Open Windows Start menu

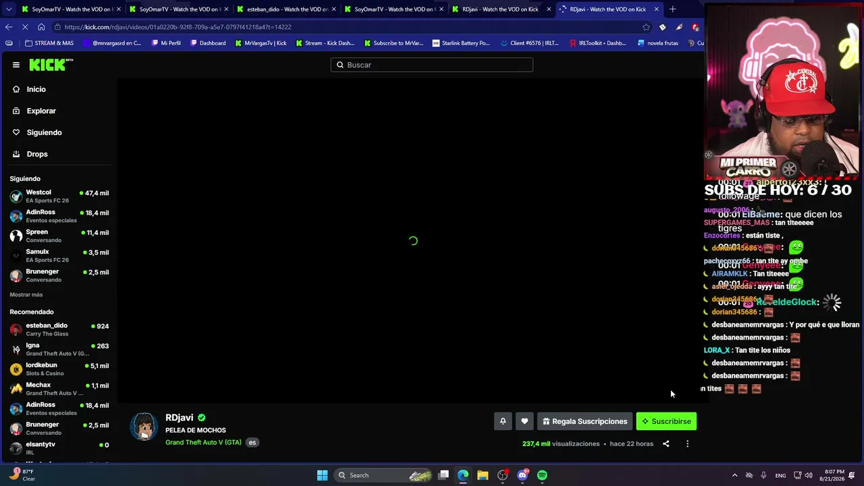click(323, 475)
